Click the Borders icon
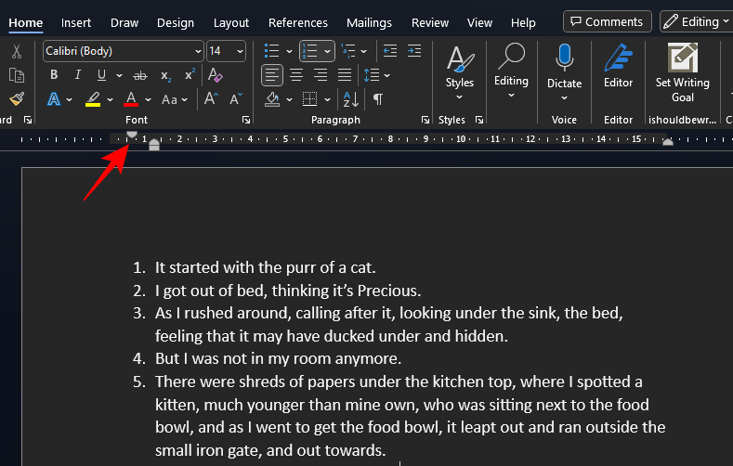 tap(309, 99)
